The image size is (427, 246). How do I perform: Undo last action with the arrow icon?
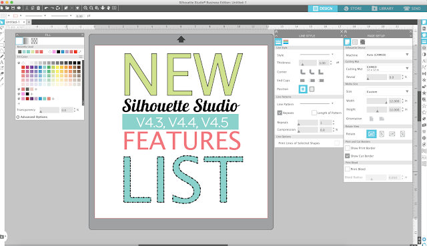coord(46,8)
